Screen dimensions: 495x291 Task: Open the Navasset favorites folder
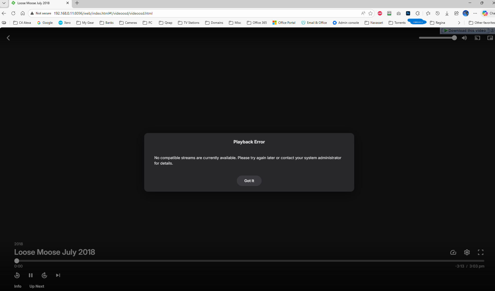pos(374,23)
